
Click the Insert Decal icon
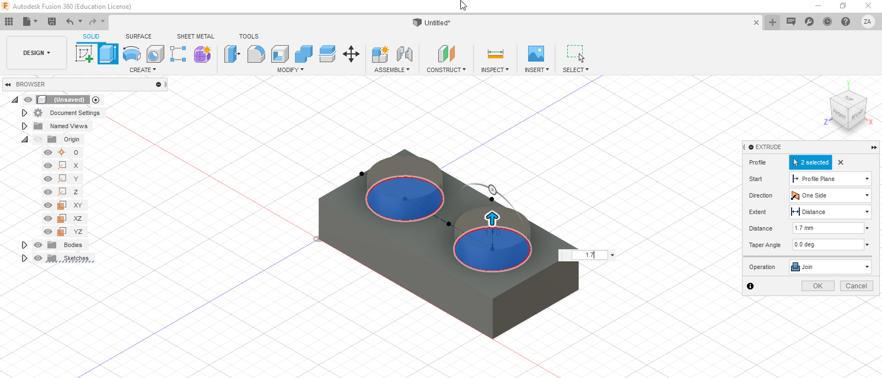point(536,54)
